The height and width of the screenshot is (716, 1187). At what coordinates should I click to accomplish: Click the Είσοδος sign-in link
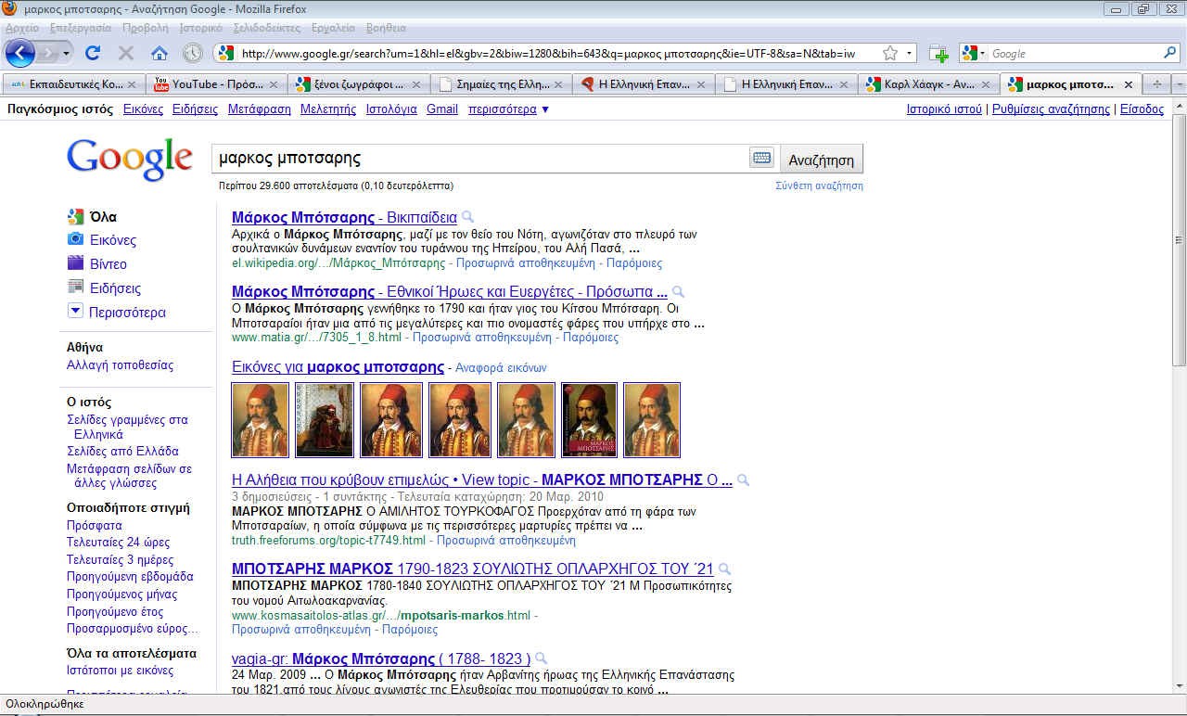coord(1142,109)
